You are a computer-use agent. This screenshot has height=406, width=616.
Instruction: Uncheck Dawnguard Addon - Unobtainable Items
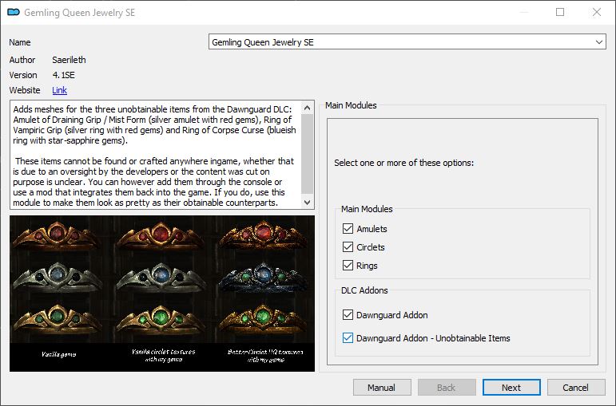[x=348, y=338]
